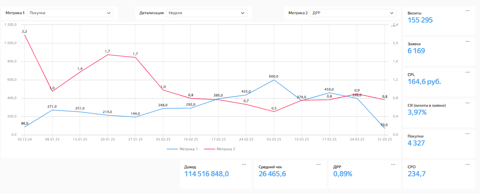This screenshot has width=480, height=194.
Task: Open the ДРР widget three-dot menu
Action: (393, 165)
